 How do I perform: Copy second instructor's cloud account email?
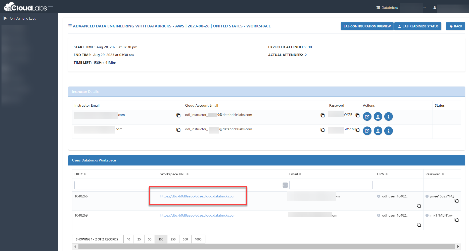(x=322, y=130)
